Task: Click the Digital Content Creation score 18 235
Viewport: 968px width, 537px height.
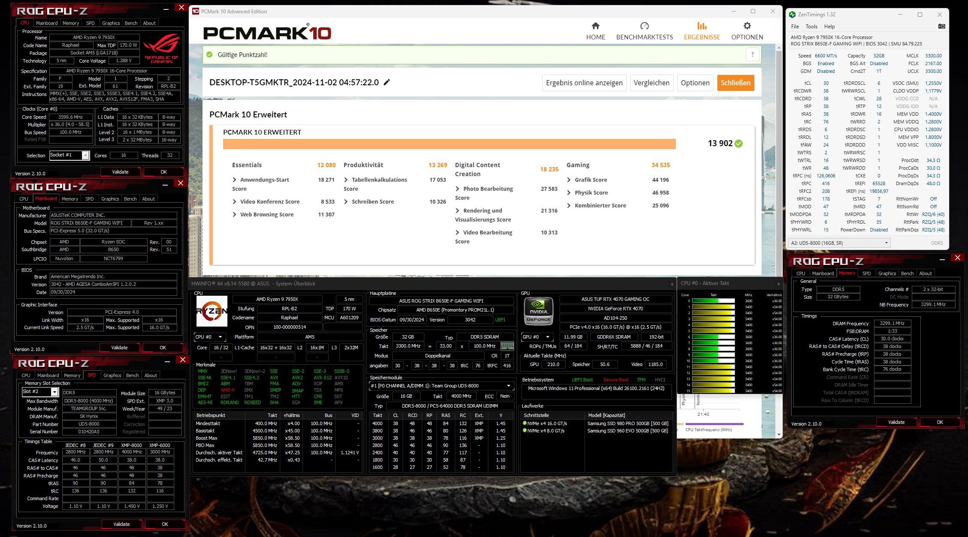Action: pyautogui.click(x=549, y=170)
